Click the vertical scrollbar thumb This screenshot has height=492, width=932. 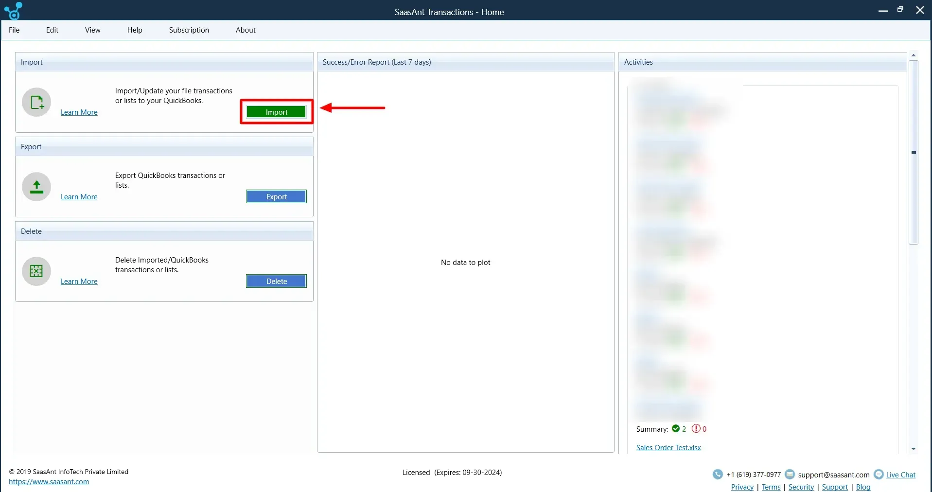pyautogui.click(x=914, y=152)
